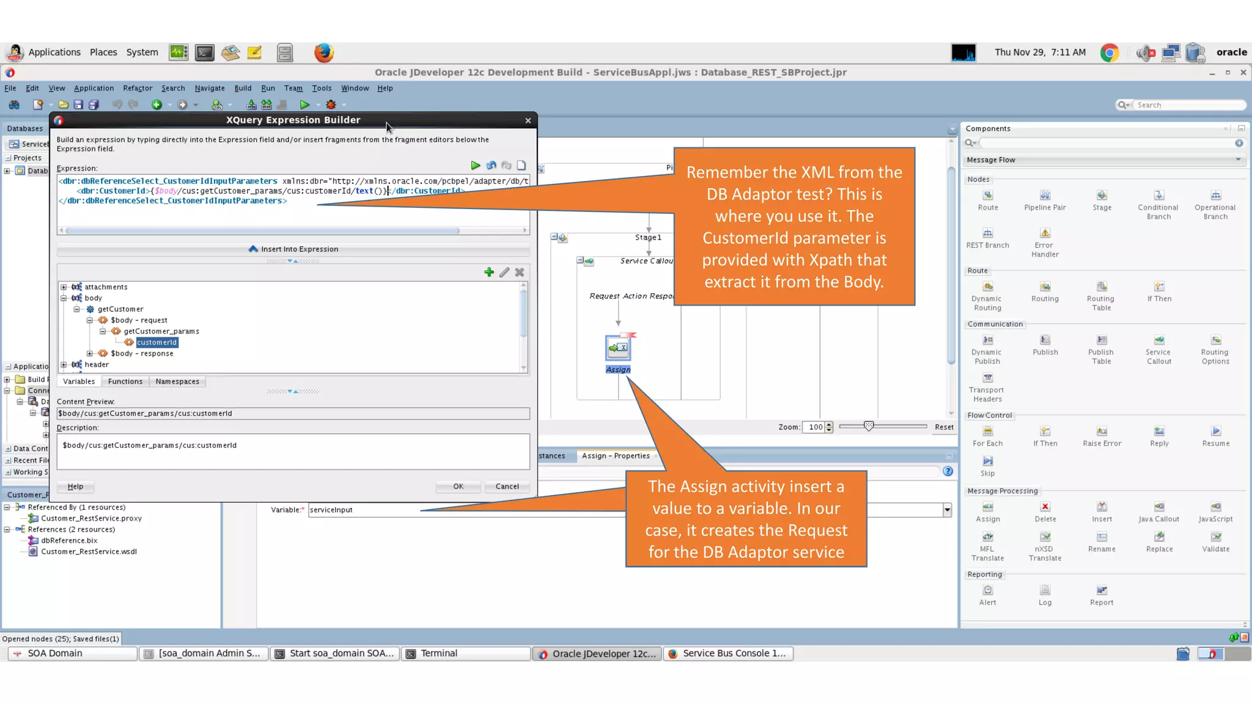Collapse the body tree node
The image size is (1252, 704).
coord(64,298)
